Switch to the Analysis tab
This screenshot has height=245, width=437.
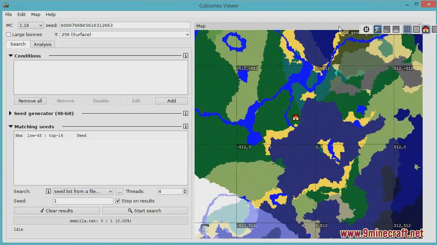pyautogui.click(x=43, y=44)
